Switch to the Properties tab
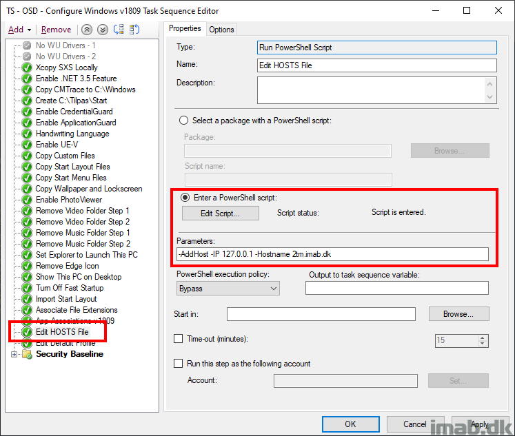 pyautogui.click(x=184, y=29)
